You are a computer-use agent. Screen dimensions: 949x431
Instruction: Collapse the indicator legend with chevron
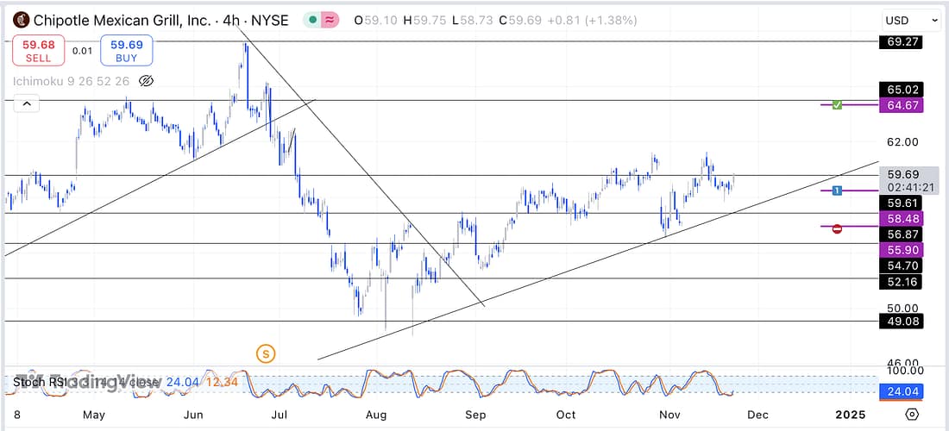point(26,104)
